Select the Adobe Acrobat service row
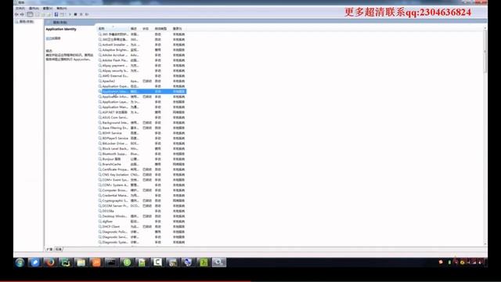501x282 pixels. [x=142, y=55]
